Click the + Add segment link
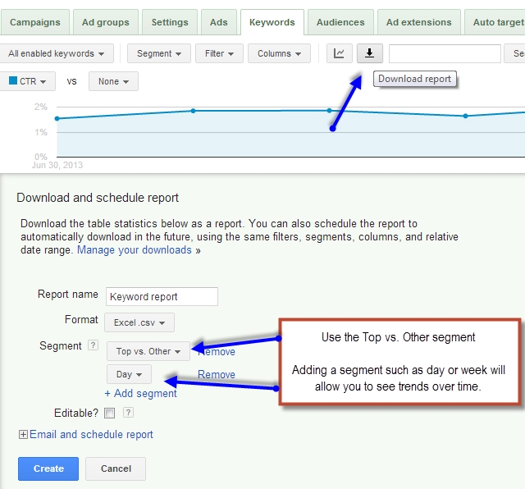Viewport: 525px width, 489px height. click(x=140, y=393)
